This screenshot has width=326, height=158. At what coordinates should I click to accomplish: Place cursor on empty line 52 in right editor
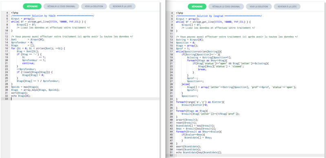(x=250, y=156)
